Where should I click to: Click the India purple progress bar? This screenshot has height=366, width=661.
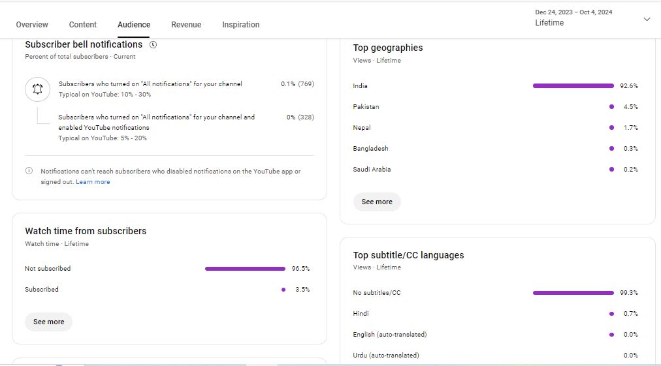click(573, 85)
